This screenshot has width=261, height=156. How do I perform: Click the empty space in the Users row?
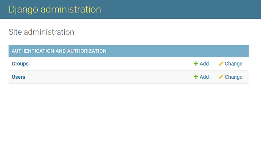[x=110, y=77]
